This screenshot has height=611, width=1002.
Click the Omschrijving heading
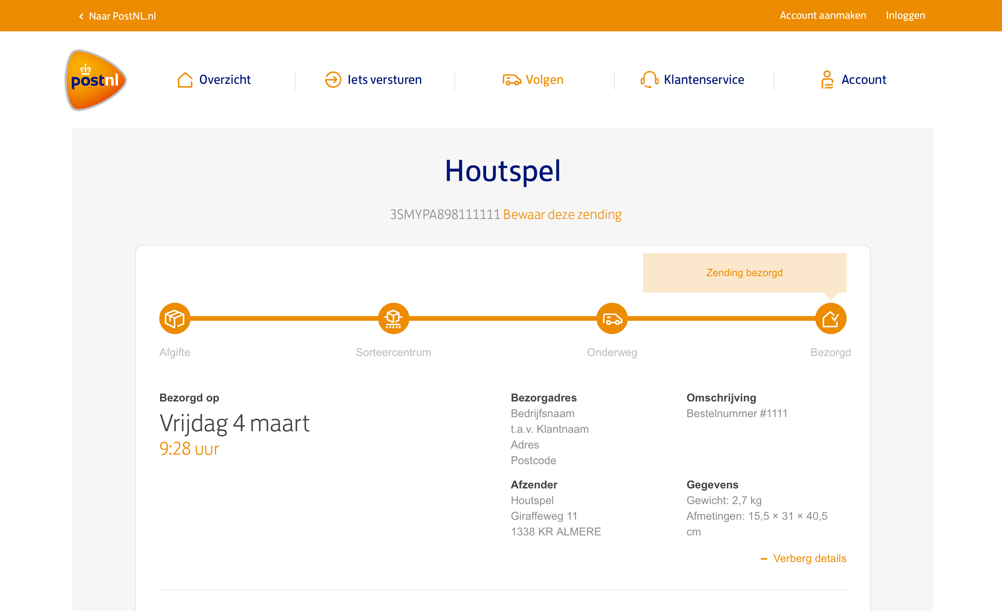(721, 398)
